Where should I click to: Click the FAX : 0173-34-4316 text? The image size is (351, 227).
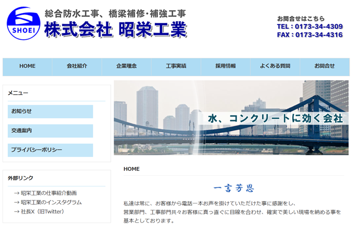[310, 35]
